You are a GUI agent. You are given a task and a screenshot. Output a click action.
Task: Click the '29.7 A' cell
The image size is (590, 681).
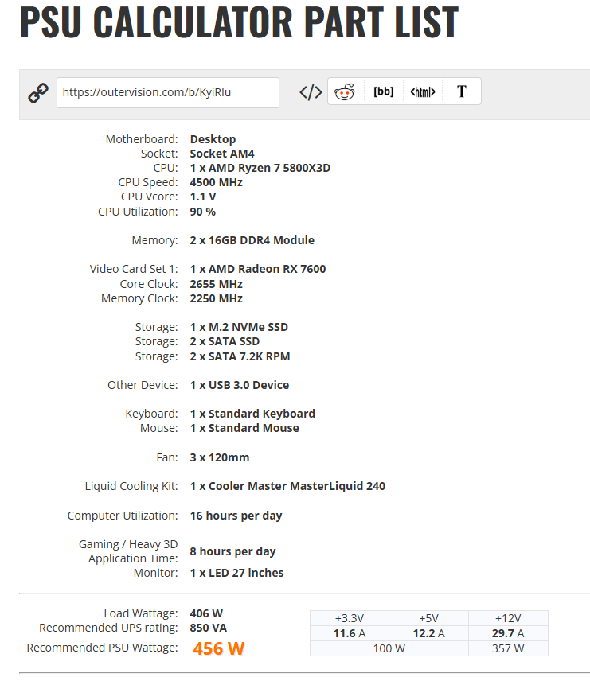tap(508, 633)
